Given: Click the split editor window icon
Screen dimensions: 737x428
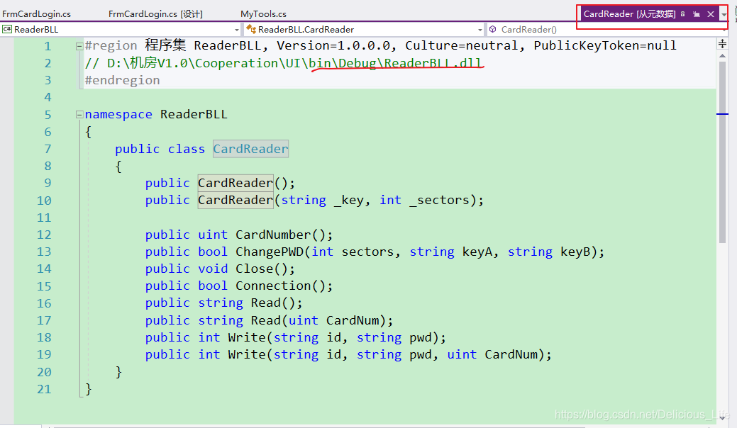Looking at the screenshot, I should click(x=722, y=44).
